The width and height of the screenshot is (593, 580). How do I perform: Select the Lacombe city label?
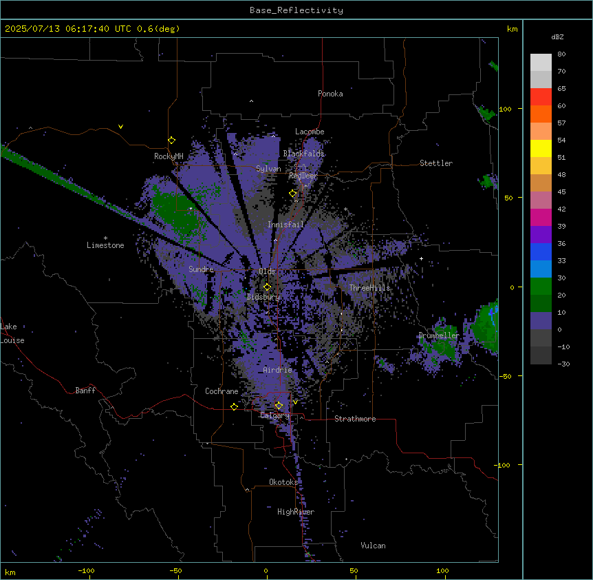pos(310,132)
